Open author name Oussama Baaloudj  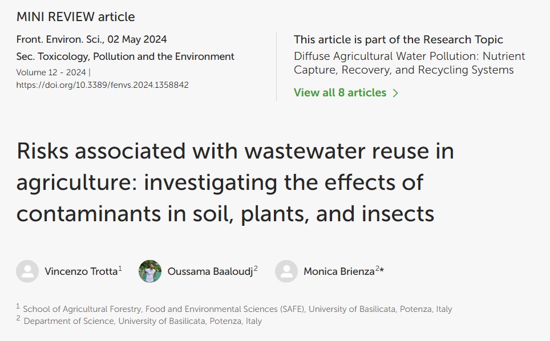210,271
